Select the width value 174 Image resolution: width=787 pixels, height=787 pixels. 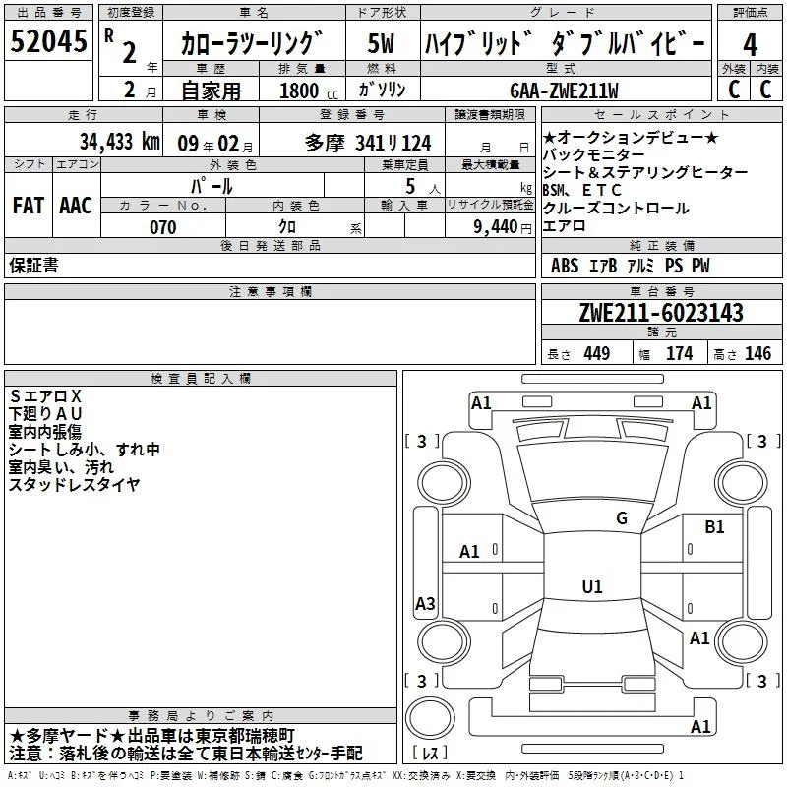pyautogui.click(x=679, y=353)
